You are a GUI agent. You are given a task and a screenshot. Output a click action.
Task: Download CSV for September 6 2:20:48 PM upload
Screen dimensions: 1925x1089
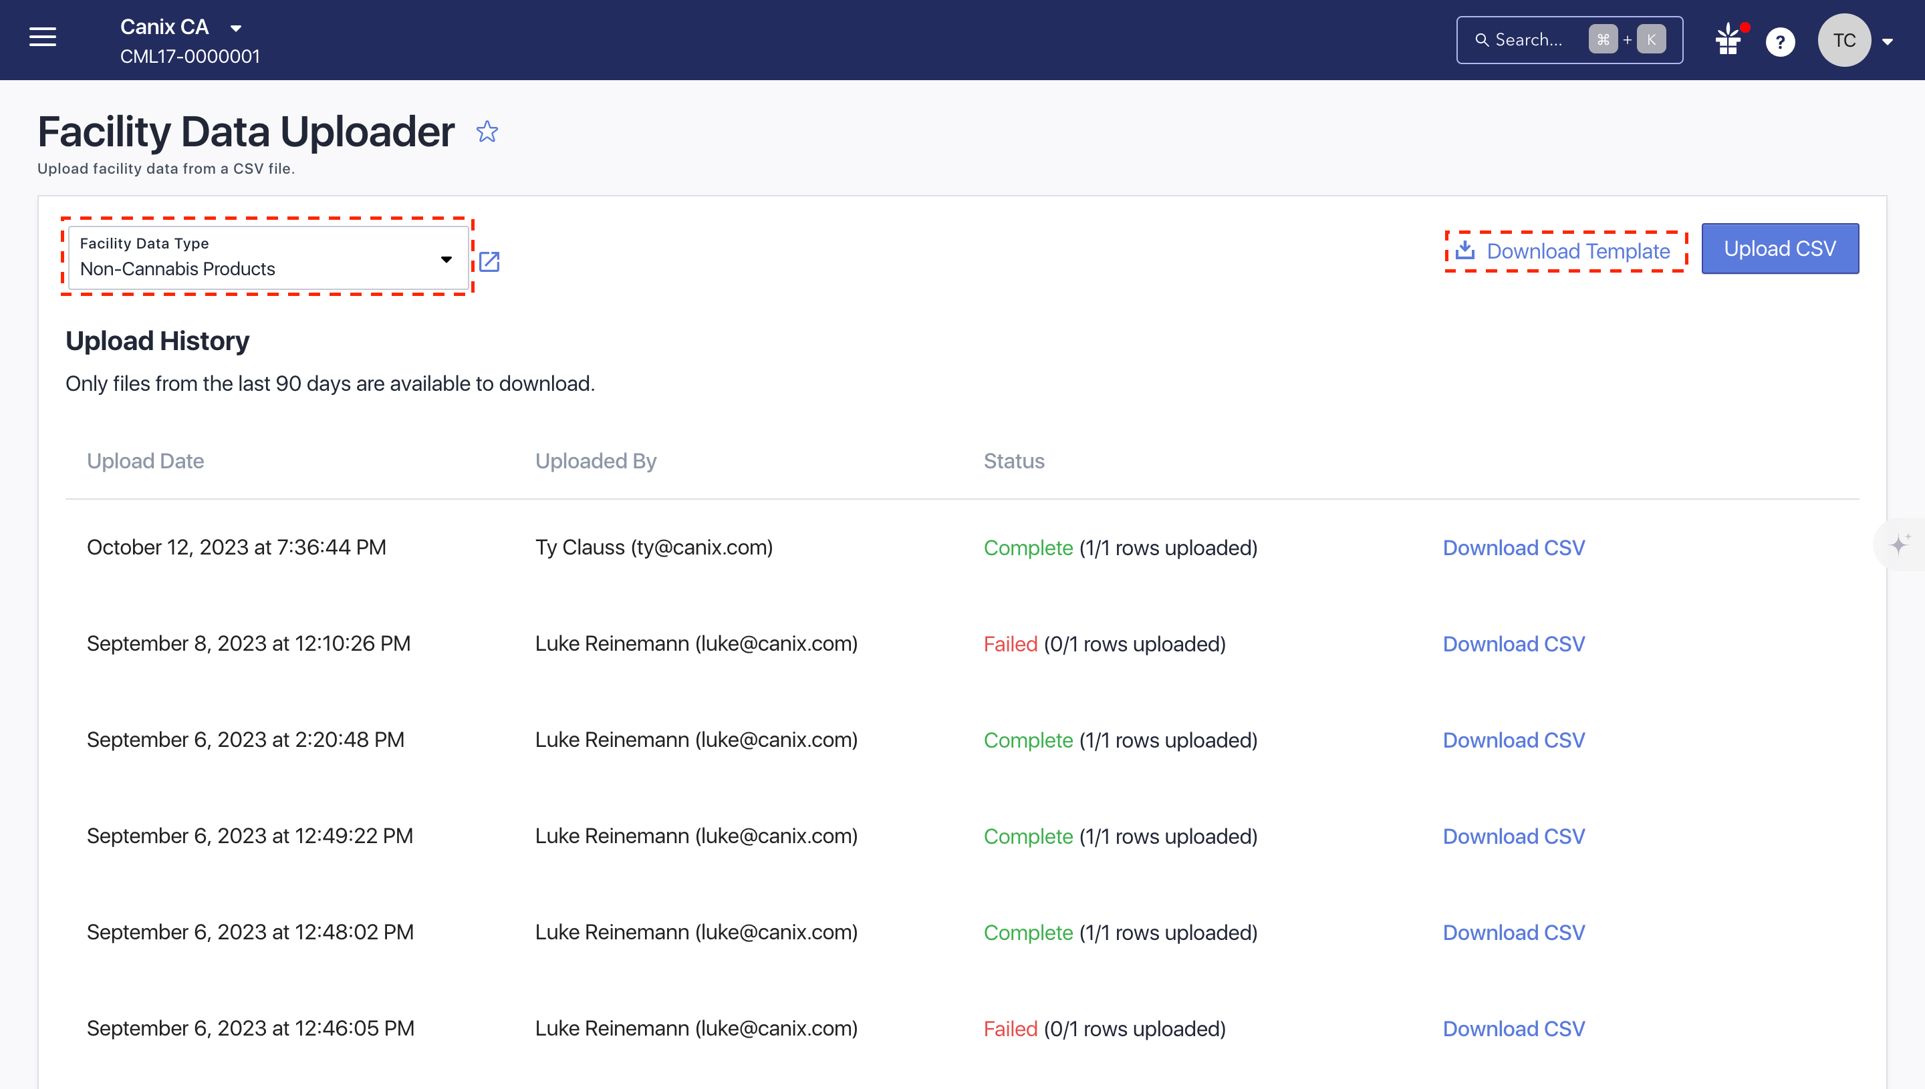(1513, 740)
